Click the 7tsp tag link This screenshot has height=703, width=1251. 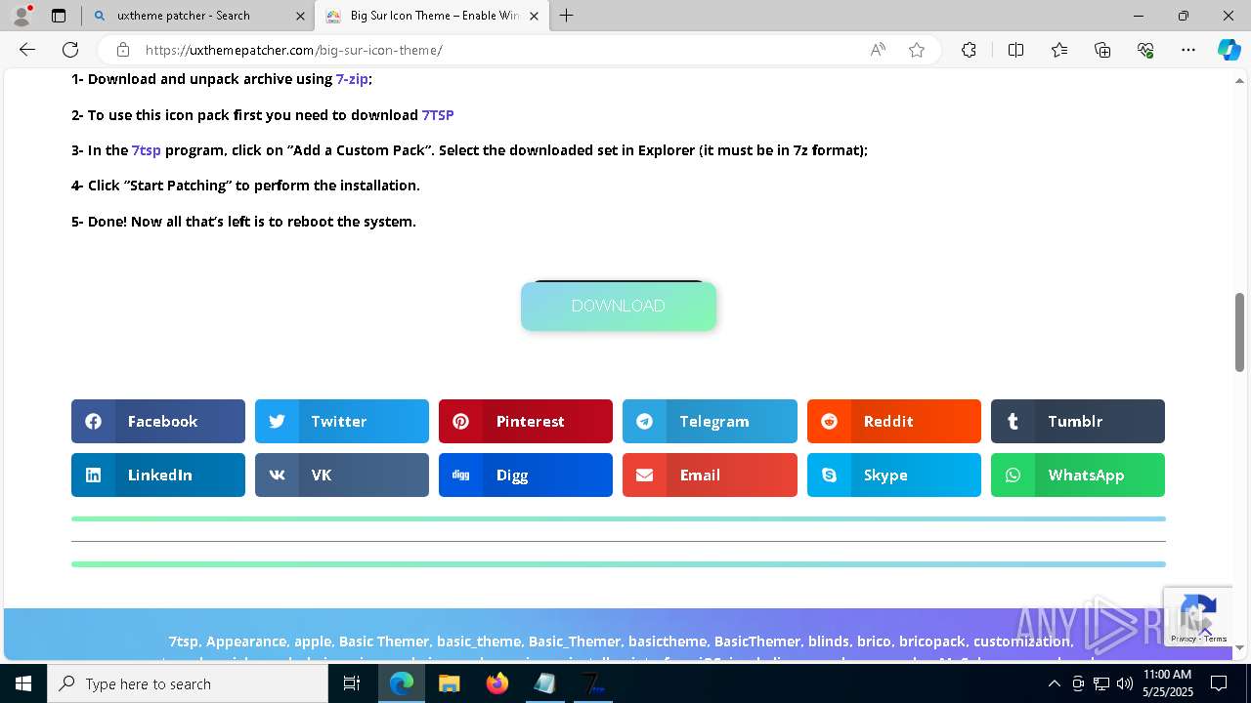point(183,641)
